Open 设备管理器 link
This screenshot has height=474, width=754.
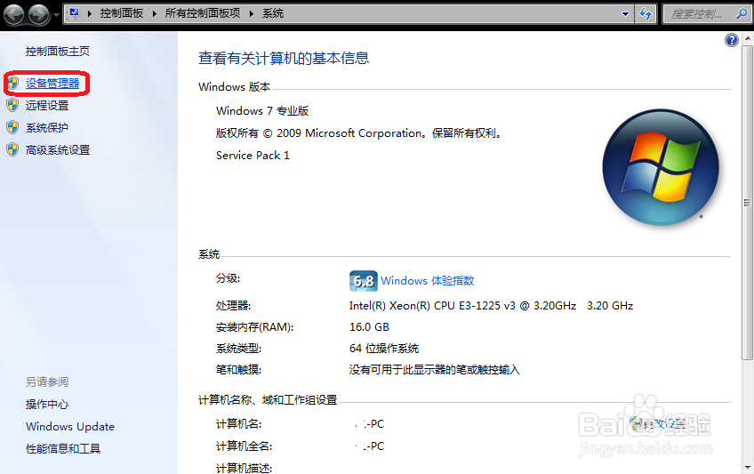52,84
